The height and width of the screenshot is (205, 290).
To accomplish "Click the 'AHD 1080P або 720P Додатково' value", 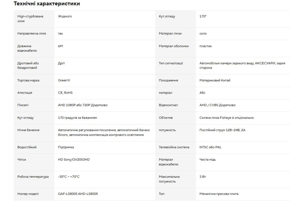I will pyautogui.click(x=83, y=105).
